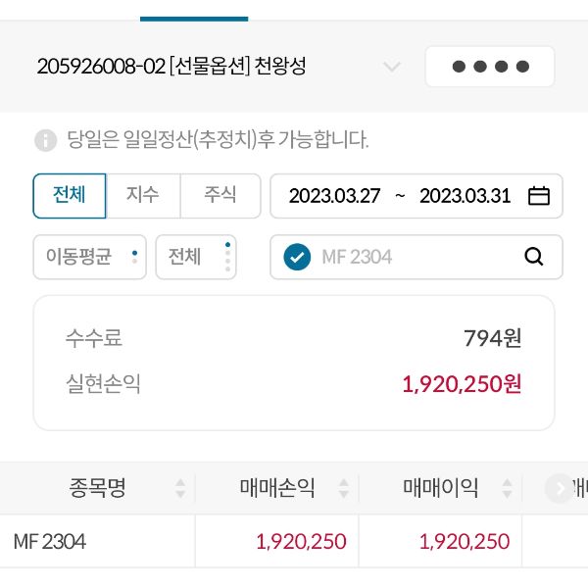Select the 전체 filter option
Image resolution: width=588 pixels, height=588 pixels.
(70, 195)
